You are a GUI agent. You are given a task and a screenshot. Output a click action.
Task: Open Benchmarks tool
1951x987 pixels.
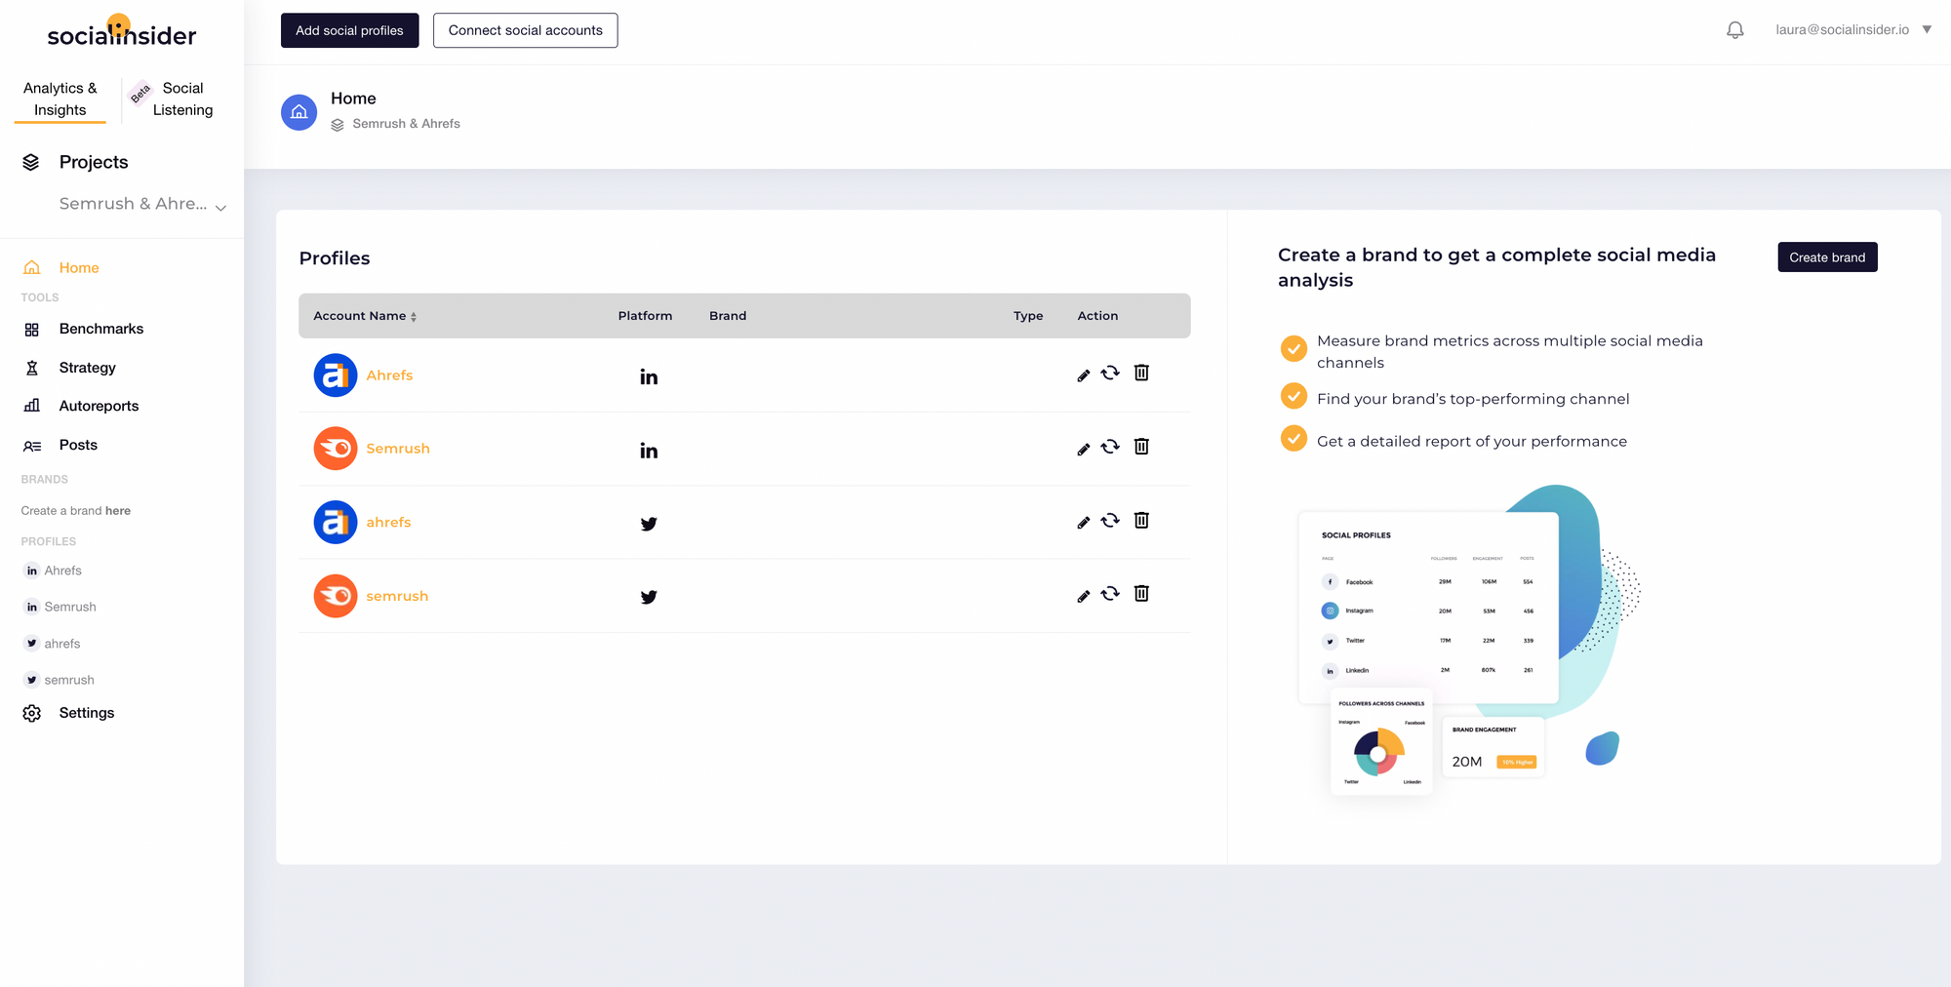click(101, 329)
